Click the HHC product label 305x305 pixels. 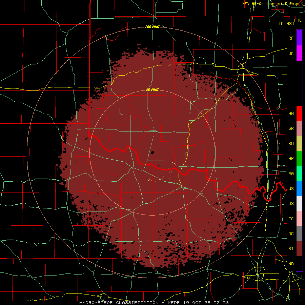pyautogui.click(x=298, y=20)
